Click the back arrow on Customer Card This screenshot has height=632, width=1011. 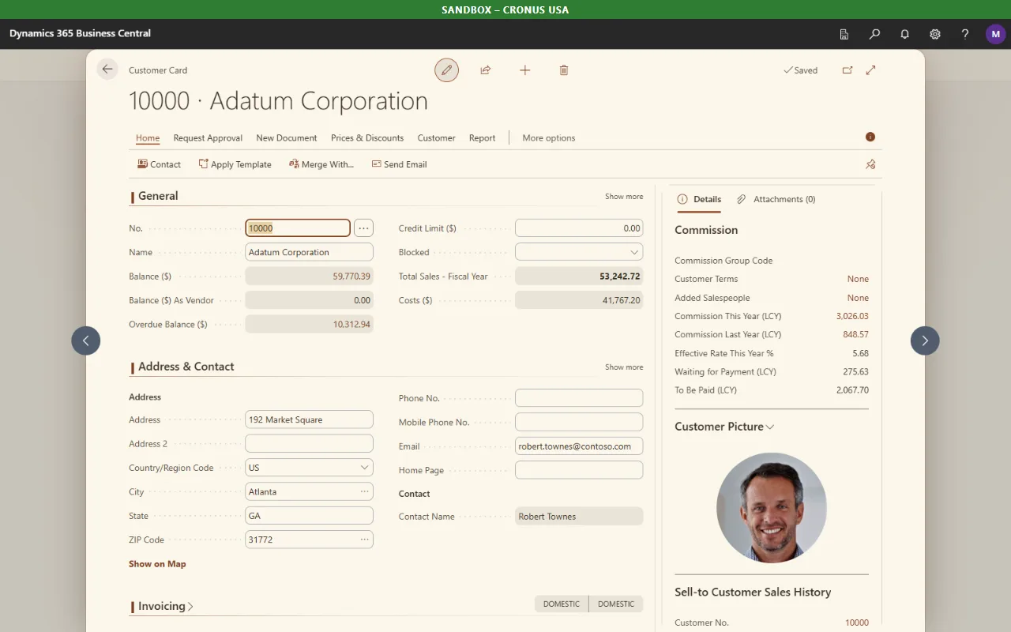pyautogui.click(x=107, y=70)
